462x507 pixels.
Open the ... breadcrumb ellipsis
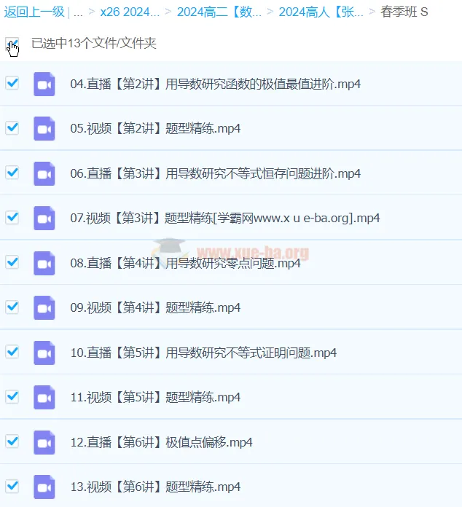tap(78, 13)
